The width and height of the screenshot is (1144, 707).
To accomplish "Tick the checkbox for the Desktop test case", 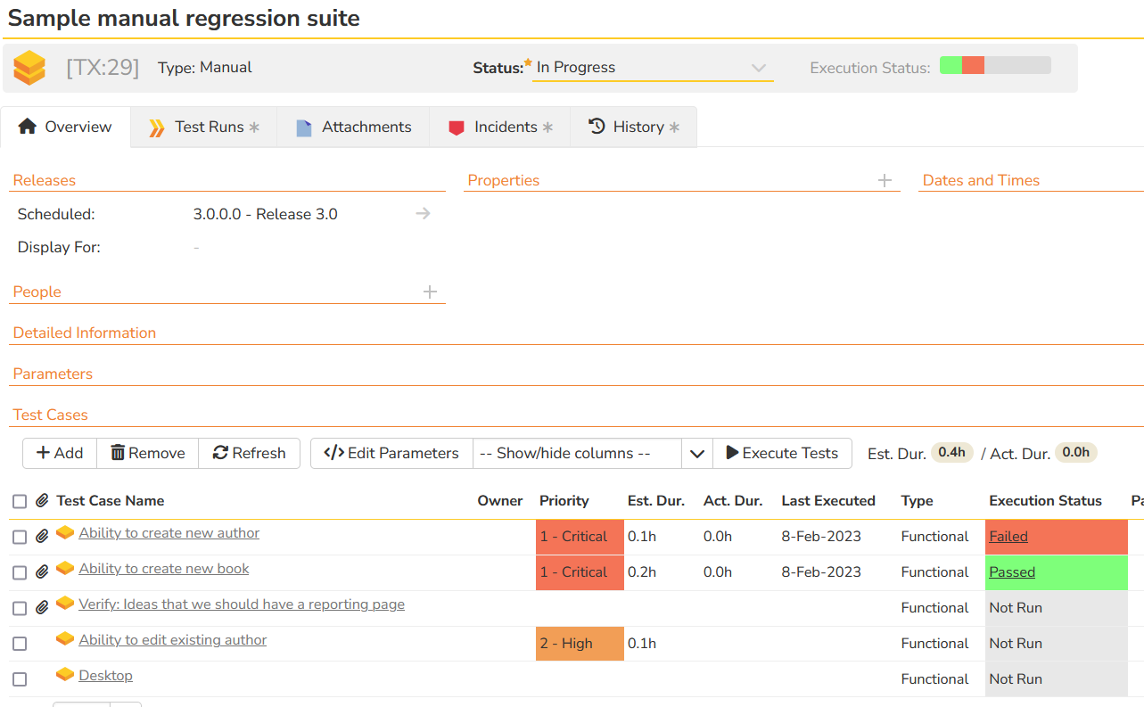I will point(20,679).
